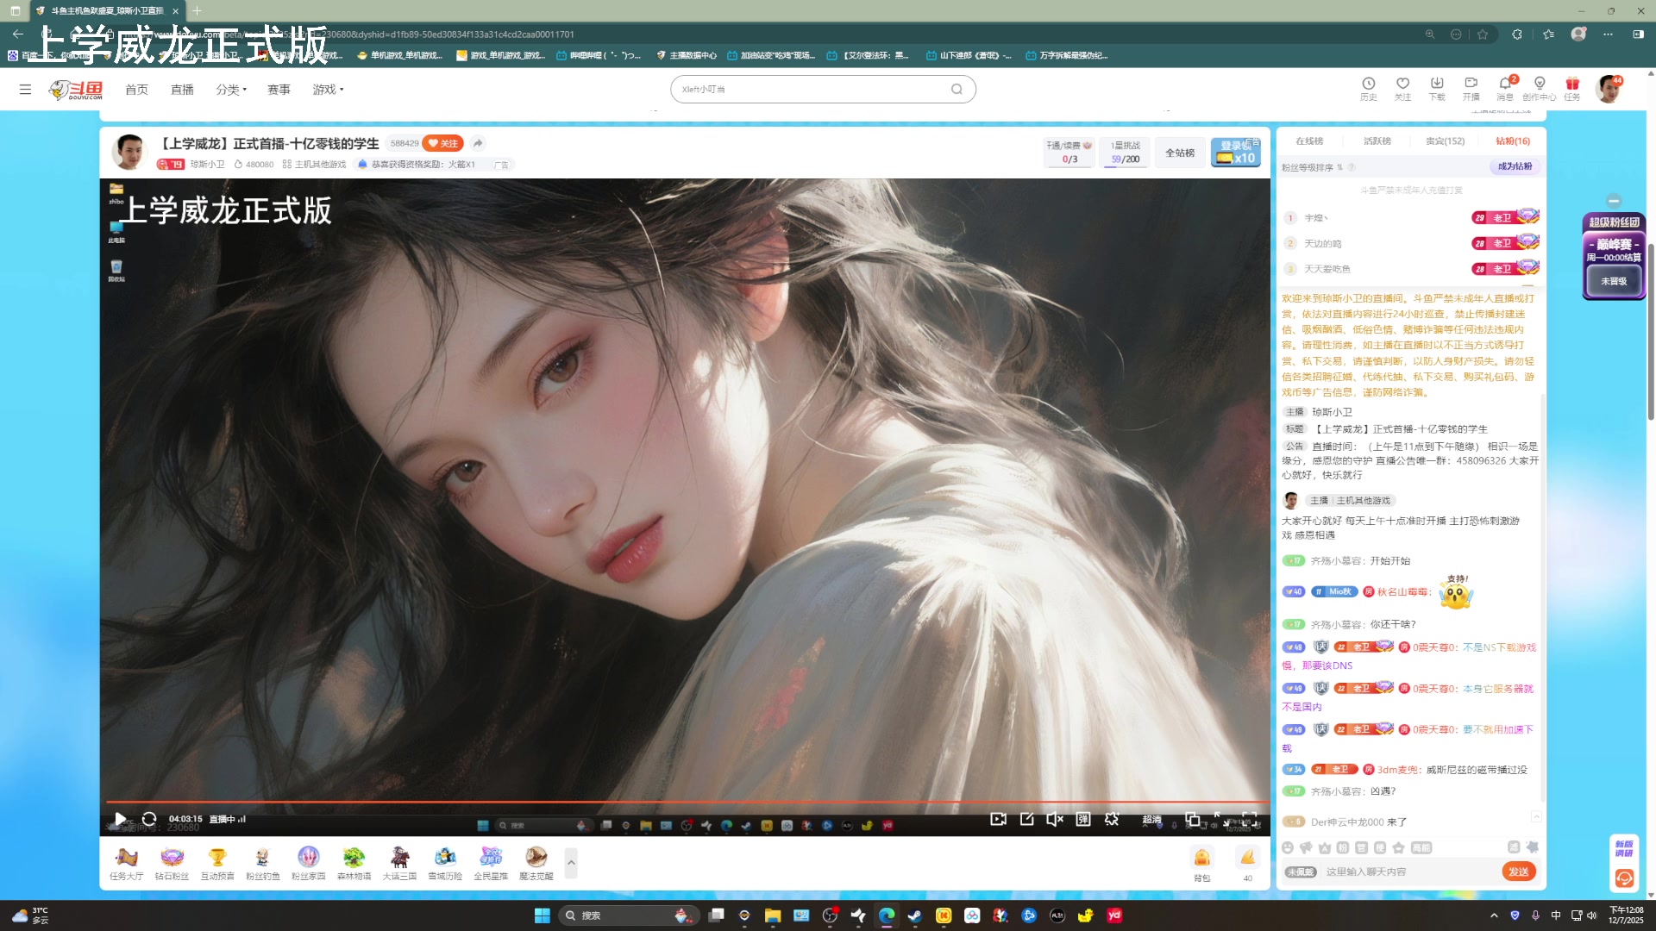Click the search magnifier in search box
1656x931 pixels.
(957, 89)
